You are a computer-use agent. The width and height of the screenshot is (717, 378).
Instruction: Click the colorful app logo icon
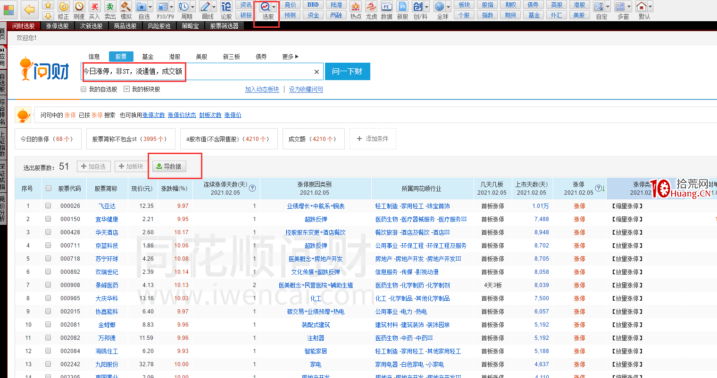pyautogui.click(x=9, y=9)
